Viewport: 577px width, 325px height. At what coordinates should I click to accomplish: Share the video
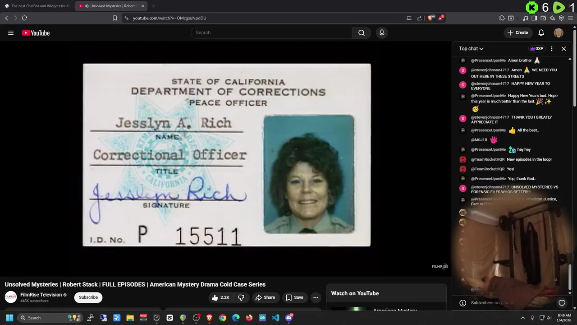(x=265, y=297)
